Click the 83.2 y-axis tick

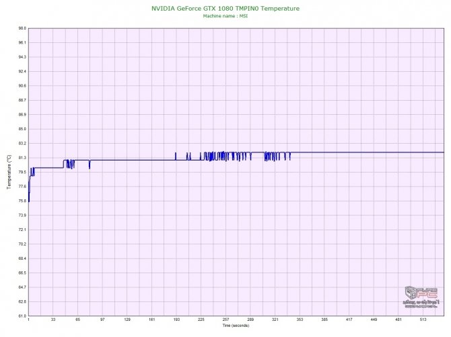tap(22, 144)
